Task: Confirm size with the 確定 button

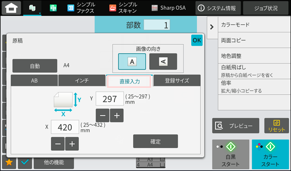Action: click(156, 141)
